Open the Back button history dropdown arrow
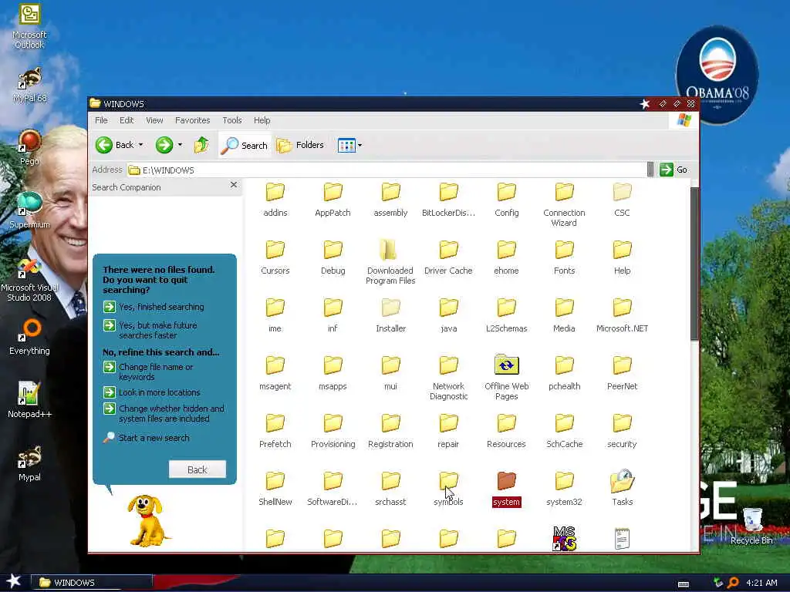Viewport: 790px width, 592px height. pos(141,145)
